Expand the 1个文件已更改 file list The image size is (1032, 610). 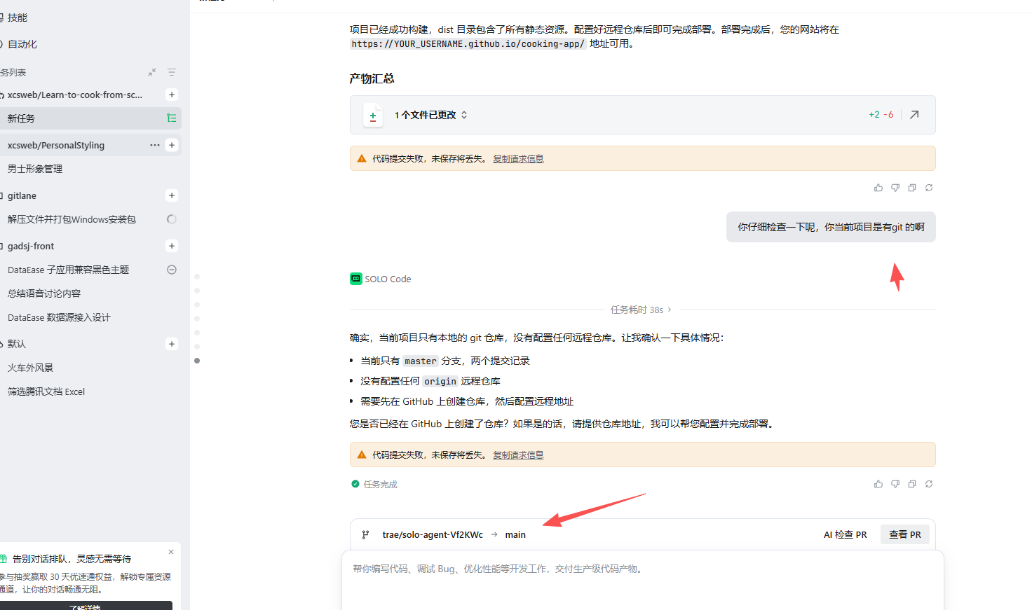coord(464,115)
